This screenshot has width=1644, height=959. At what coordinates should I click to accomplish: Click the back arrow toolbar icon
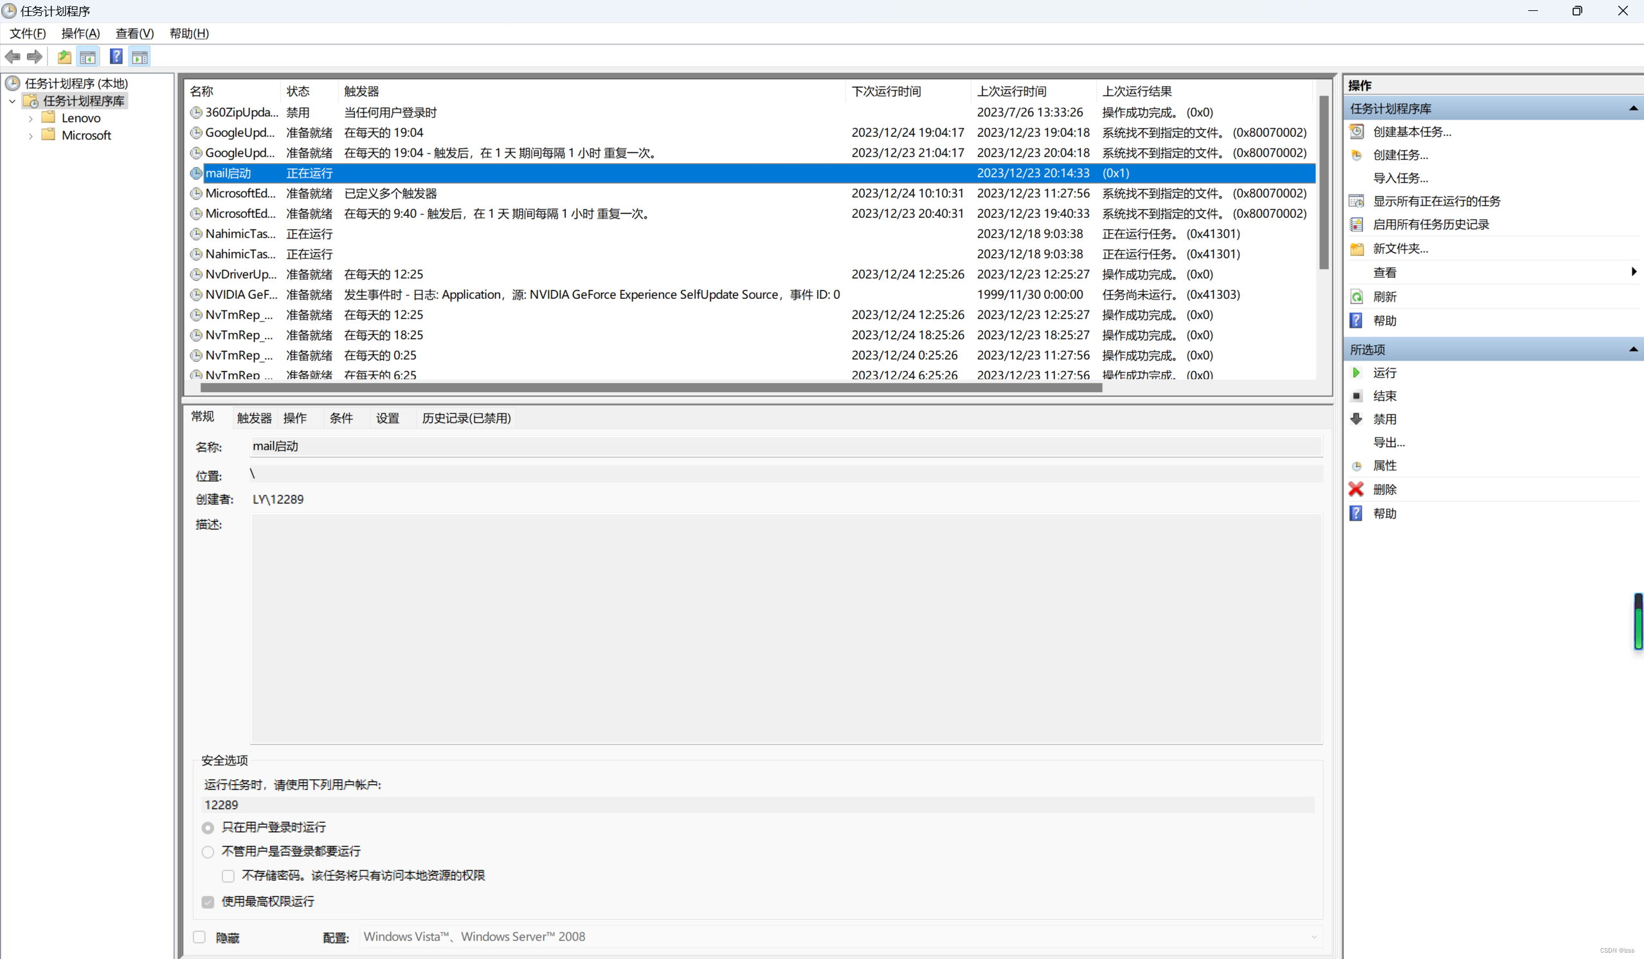point(12,57)
